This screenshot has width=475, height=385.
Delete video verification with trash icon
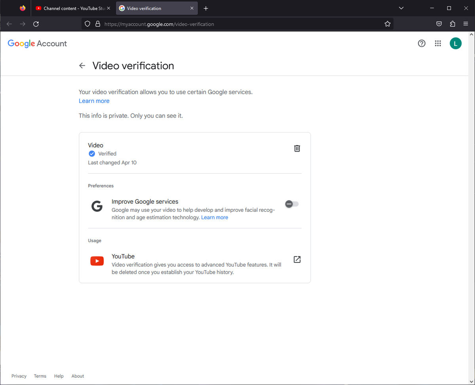coord(297,148)
